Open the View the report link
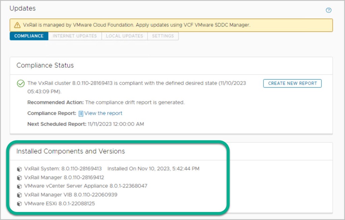Image resolution: width=345 pixels, height=220 pixels. coord(103,113)
